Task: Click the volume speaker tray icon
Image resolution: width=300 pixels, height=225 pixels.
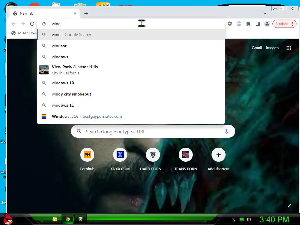Action: point(248,219)
